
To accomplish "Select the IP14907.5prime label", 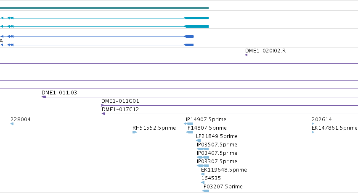I will pos(206,120).
